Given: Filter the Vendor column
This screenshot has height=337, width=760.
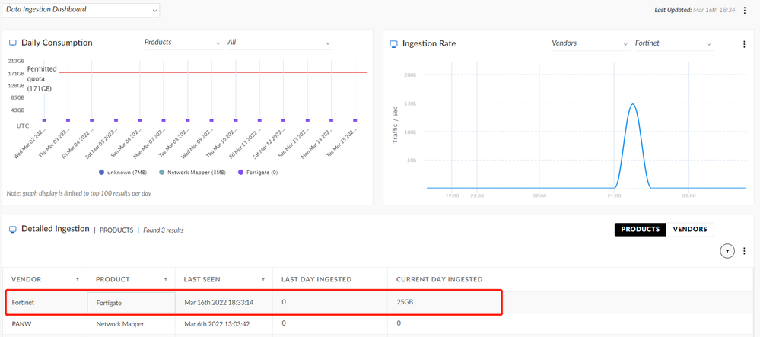Looking at the screenshot, I should pos(78,279).
